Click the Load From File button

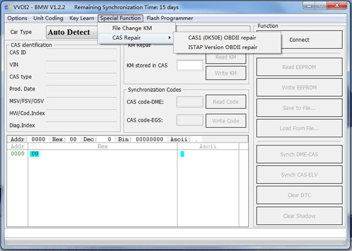(x=299, y=128)
